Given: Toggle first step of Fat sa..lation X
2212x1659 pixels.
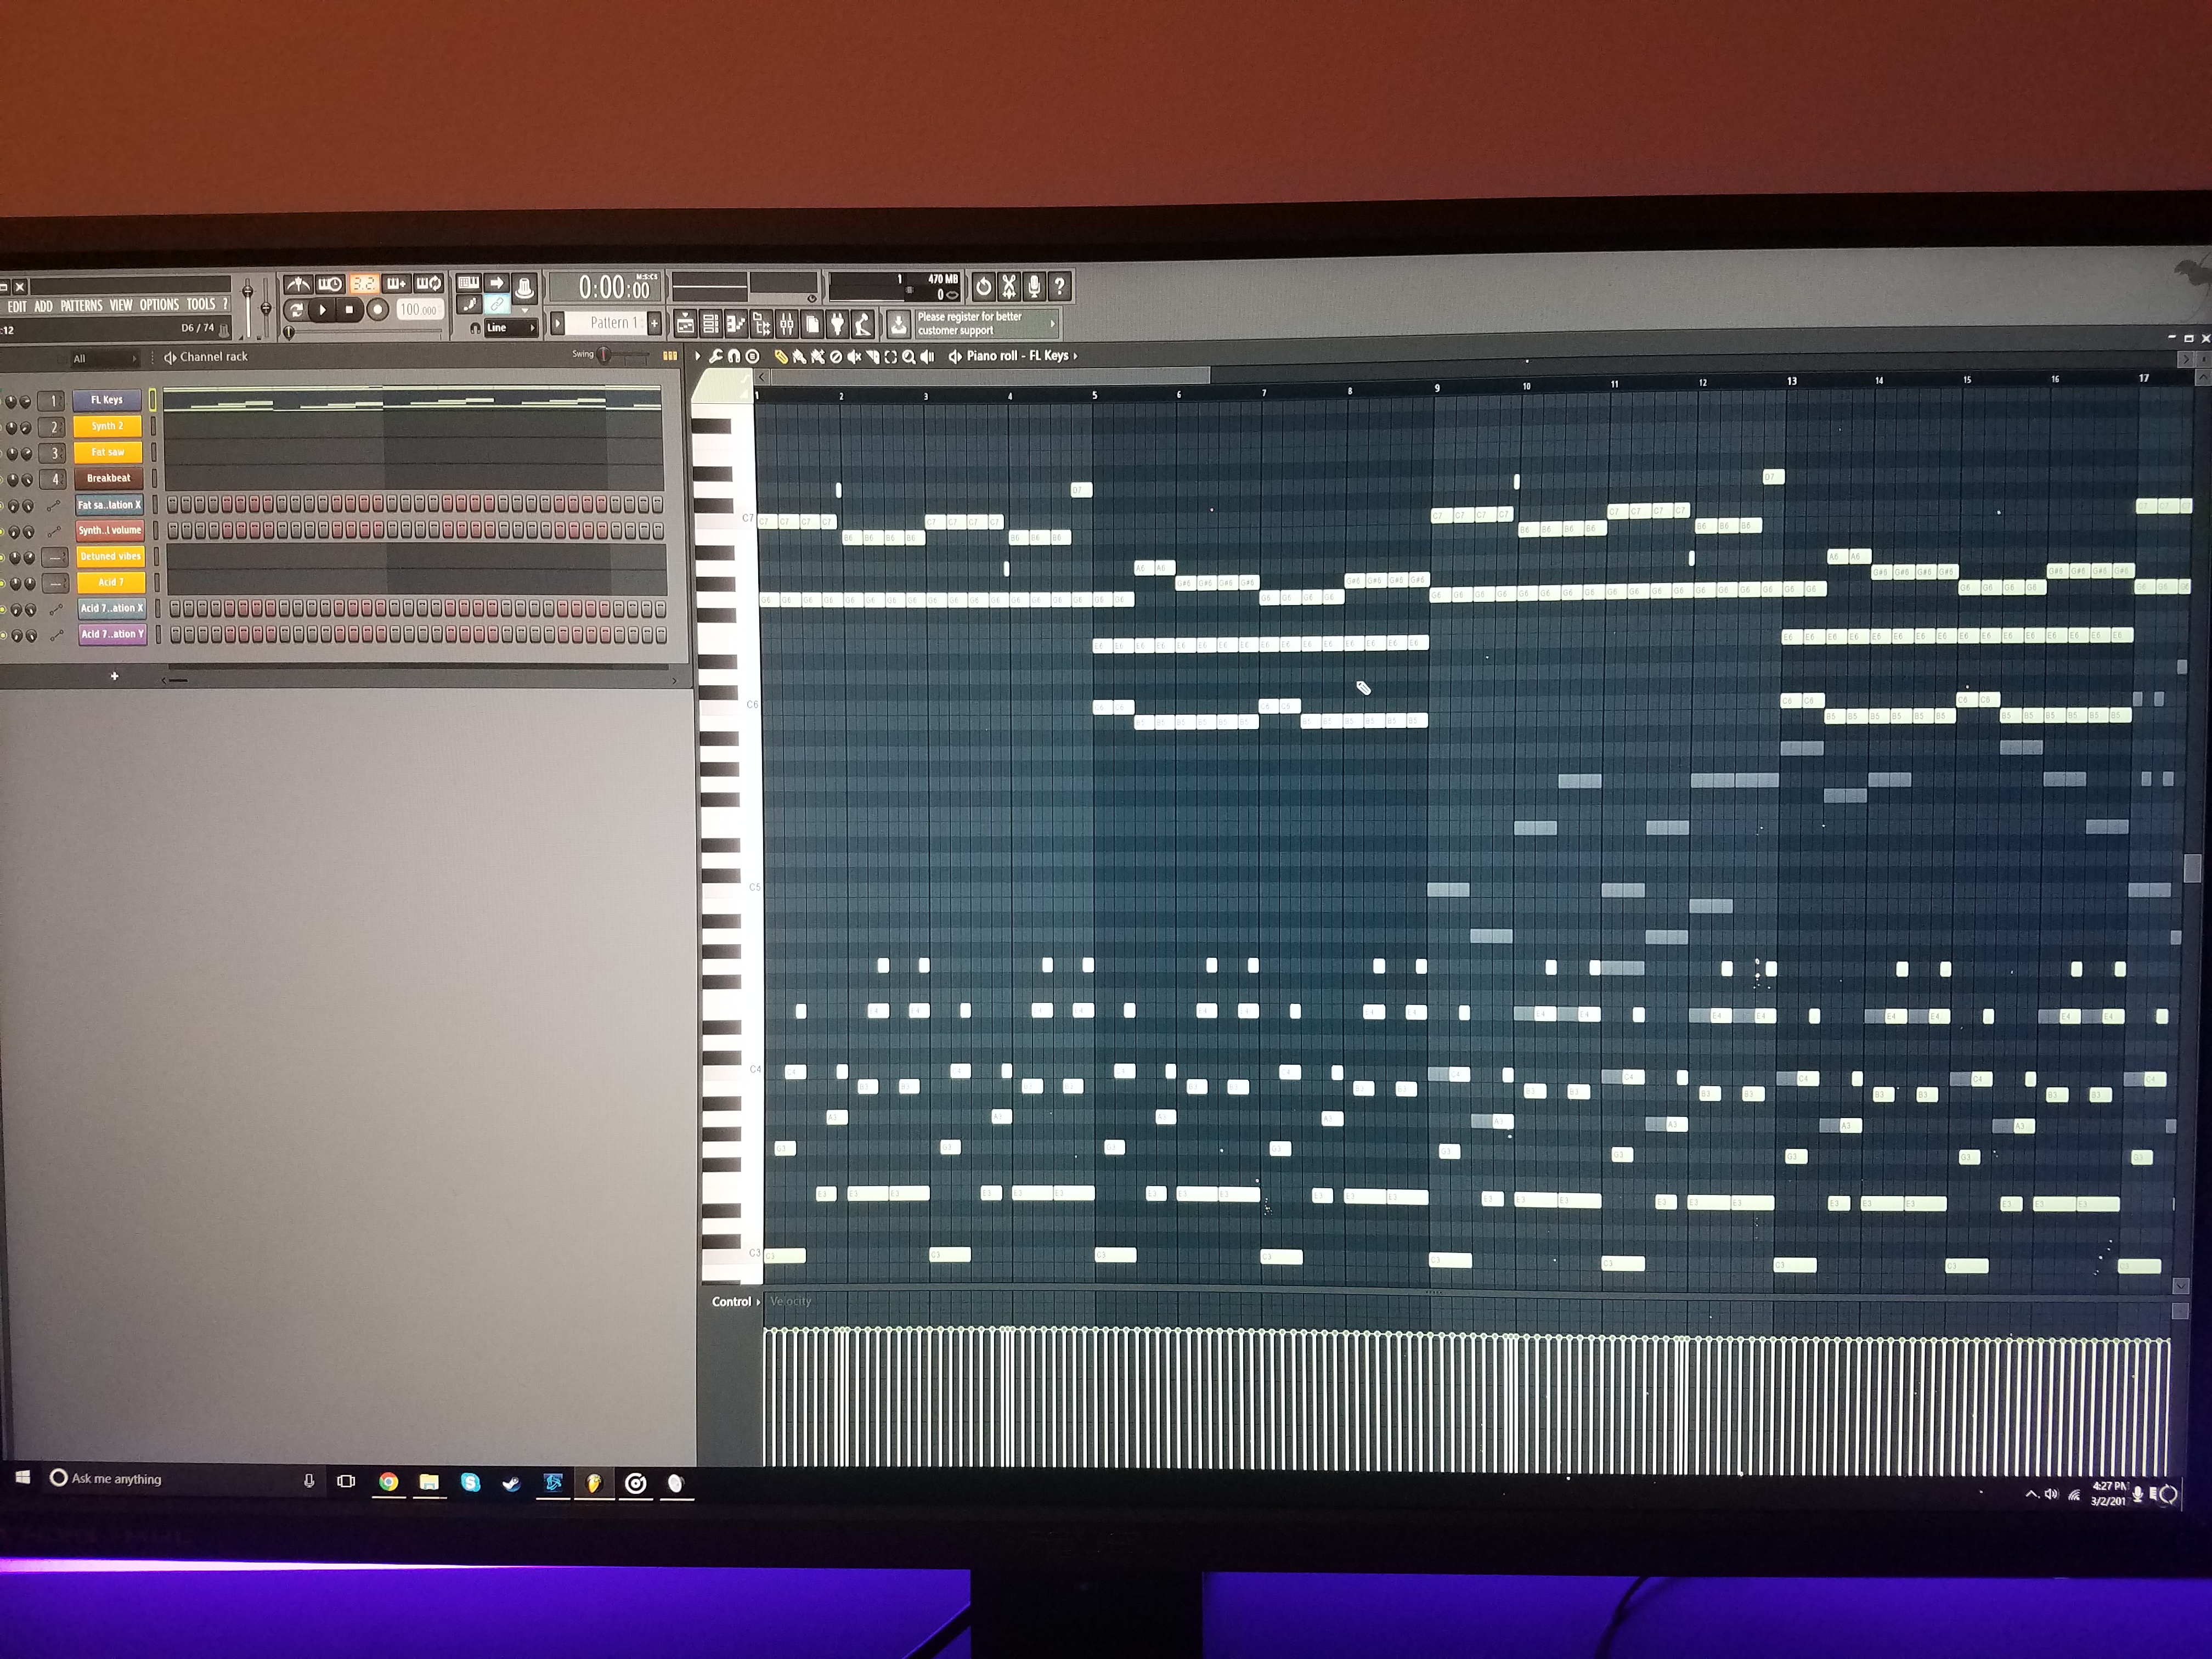Looking at the screenshot, I should click(173, 504).
